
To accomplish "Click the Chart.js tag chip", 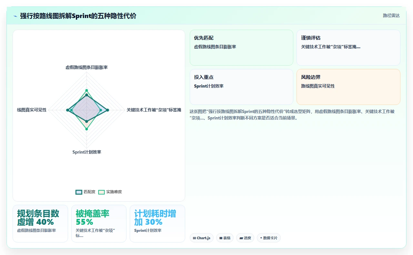I will [202, 238].
